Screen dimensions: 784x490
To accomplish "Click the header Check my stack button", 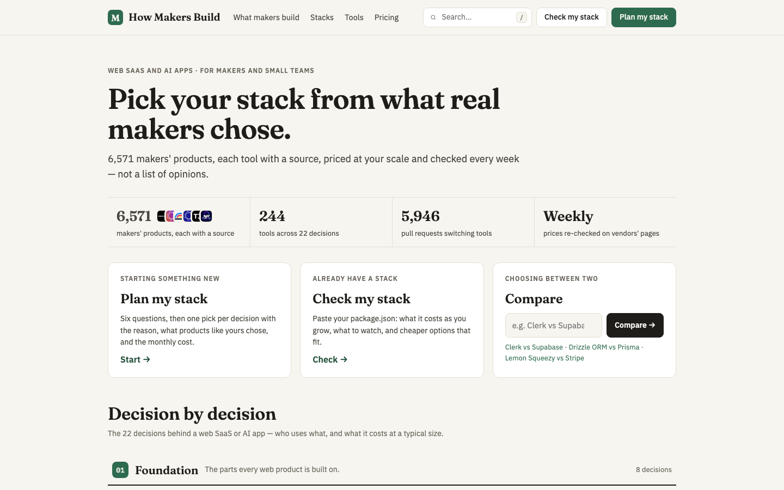I will (x=572, y=17).
